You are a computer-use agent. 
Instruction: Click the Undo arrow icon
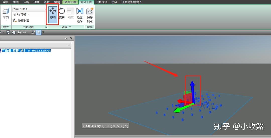19,32
